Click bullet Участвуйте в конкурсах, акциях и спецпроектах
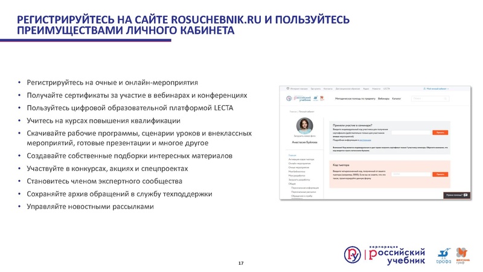Image resolution: width=483 pixels, height=272 pixels. tap(107, 169)
